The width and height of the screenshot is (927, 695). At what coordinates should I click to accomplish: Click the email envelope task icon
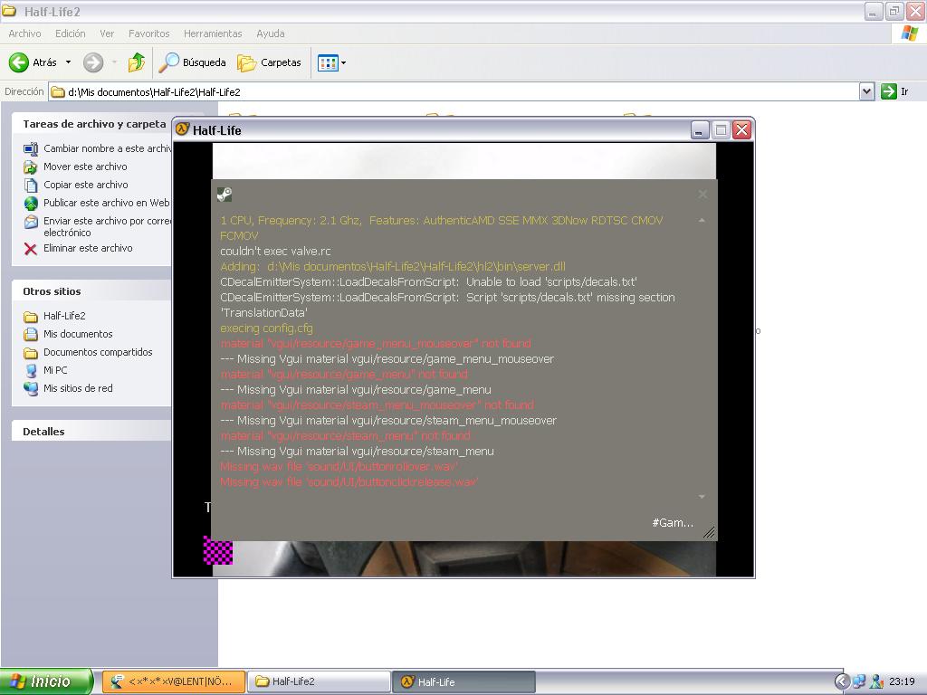pyautogui.click(x=31, y=223)
